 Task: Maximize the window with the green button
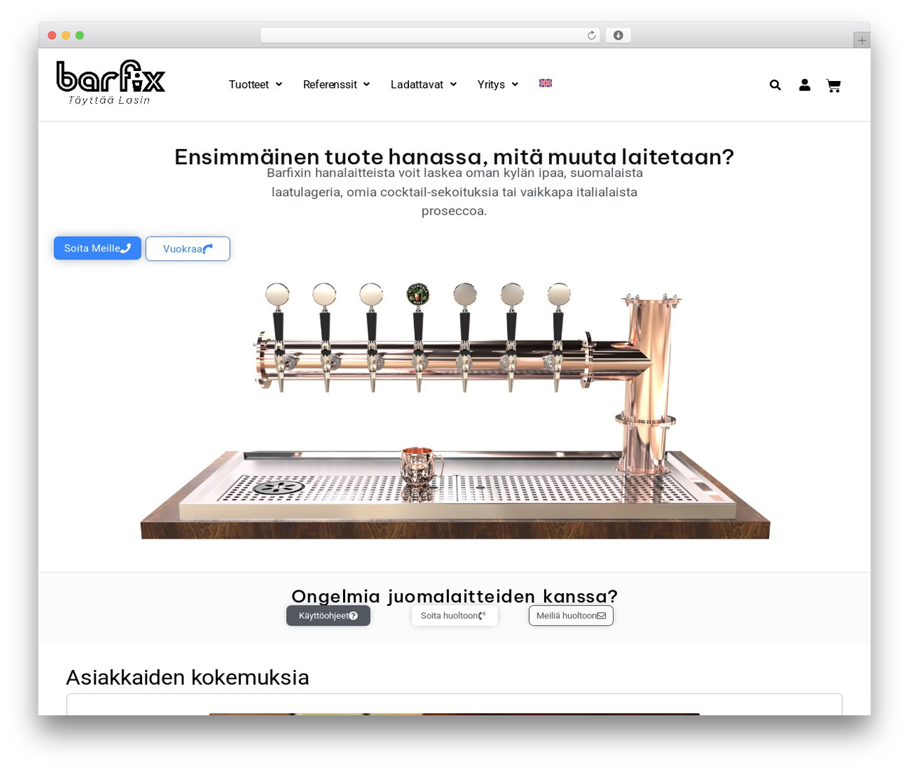80,36
